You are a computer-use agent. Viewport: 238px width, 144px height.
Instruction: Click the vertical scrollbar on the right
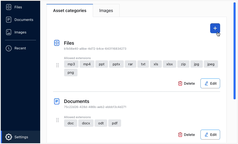(234, 51)
